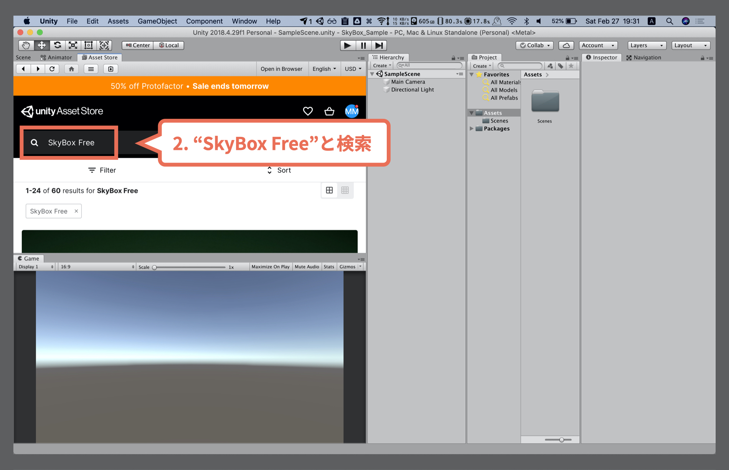Open the cloud services button
The image size is (729, 470).
[566, 45]
